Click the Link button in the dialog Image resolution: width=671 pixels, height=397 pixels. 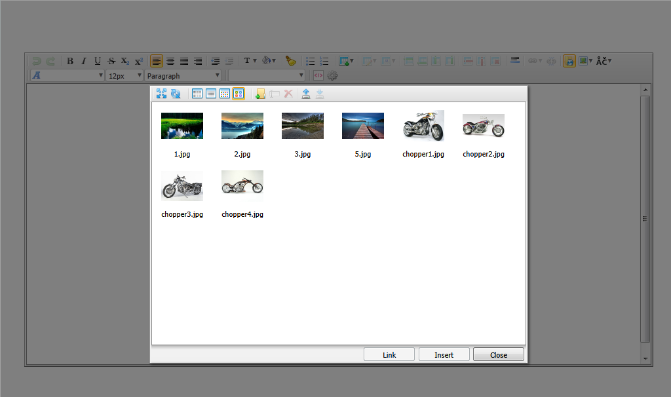point(389,354)
